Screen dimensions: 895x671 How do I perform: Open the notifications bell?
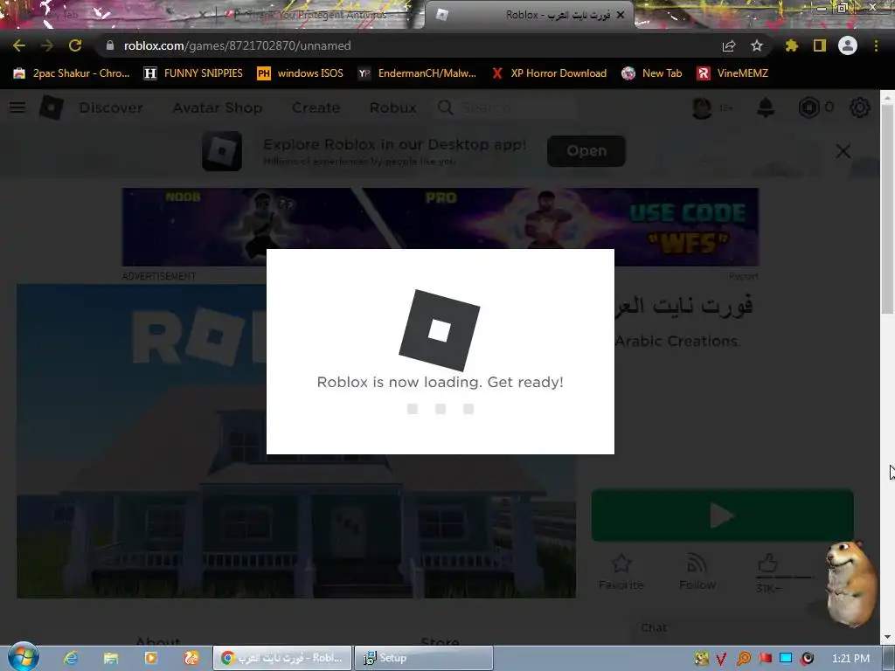coord(766,107)
